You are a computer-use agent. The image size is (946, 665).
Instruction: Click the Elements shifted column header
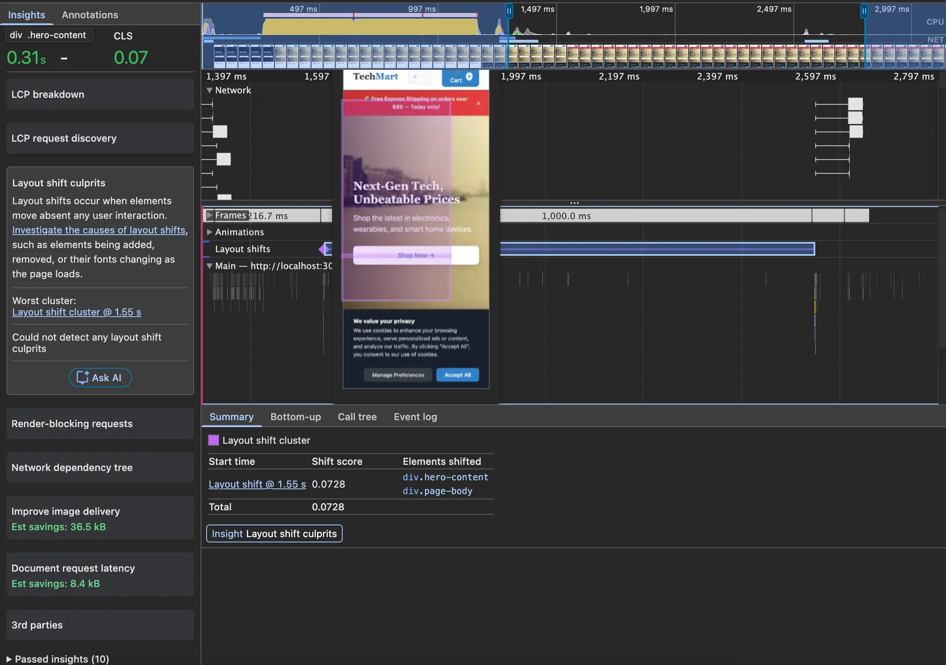click(442, 462)
